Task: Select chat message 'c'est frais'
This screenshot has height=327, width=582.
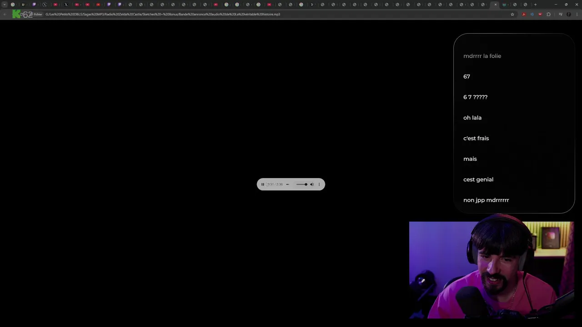Action: point(476,138)
